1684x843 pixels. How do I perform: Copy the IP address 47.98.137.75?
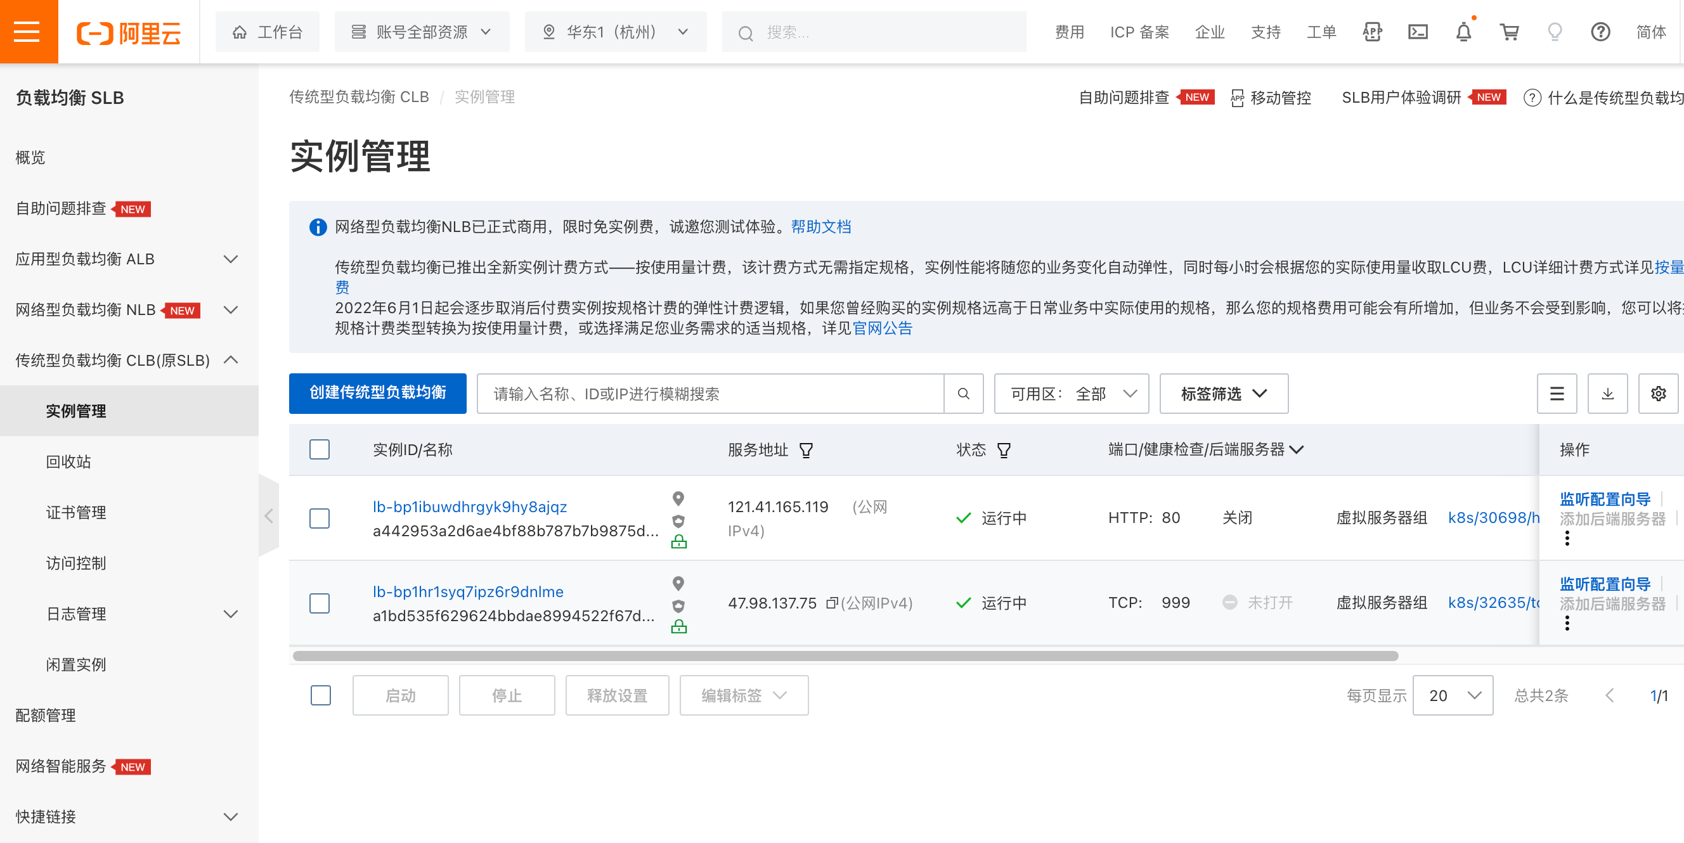832,603
